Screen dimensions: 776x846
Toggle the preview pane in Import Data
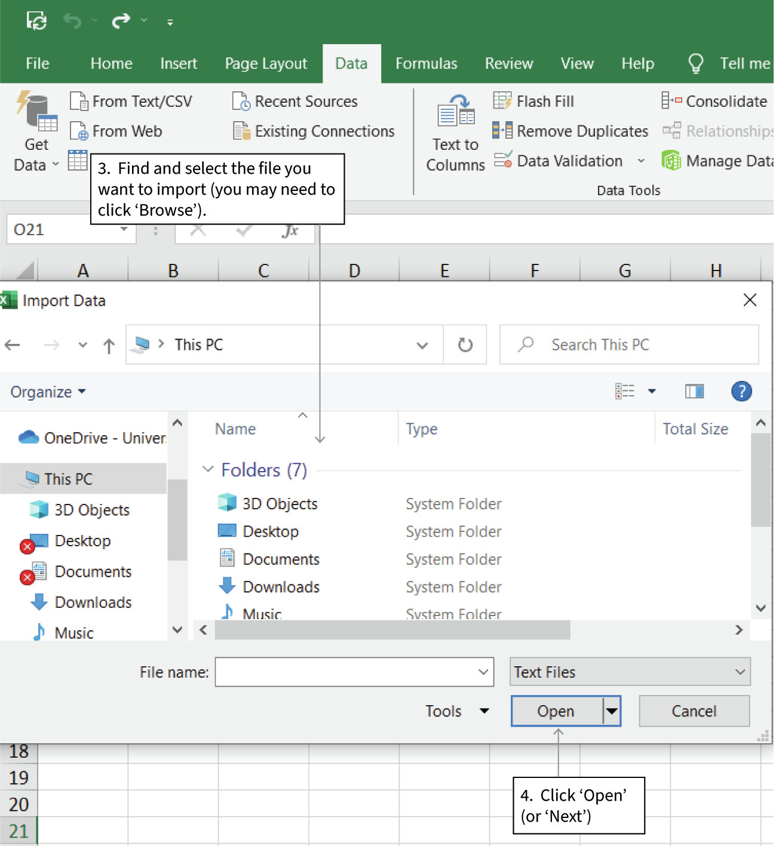(694, 391)
